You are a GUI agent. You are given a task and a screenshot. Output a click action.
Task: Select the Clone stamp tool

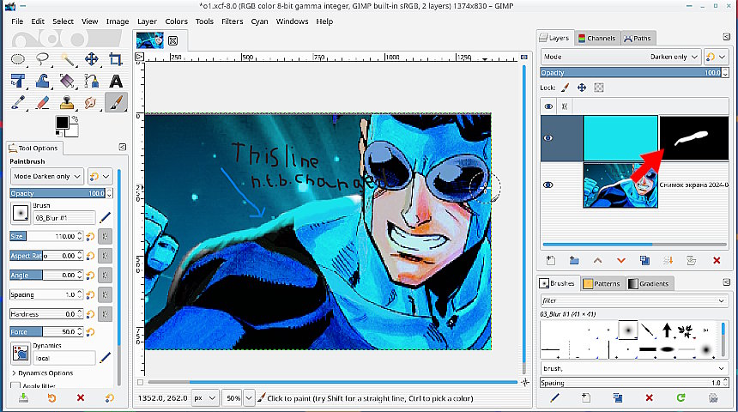pyautogui.click(x=67, y=103)
